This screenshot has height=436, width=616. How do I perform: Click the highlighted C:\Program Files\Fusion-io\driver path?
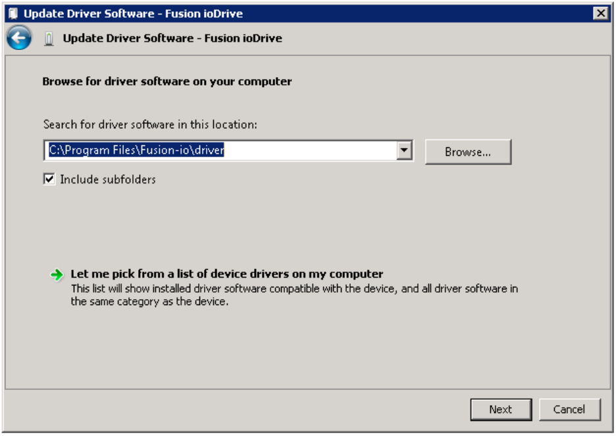click(x=137, y=151)
